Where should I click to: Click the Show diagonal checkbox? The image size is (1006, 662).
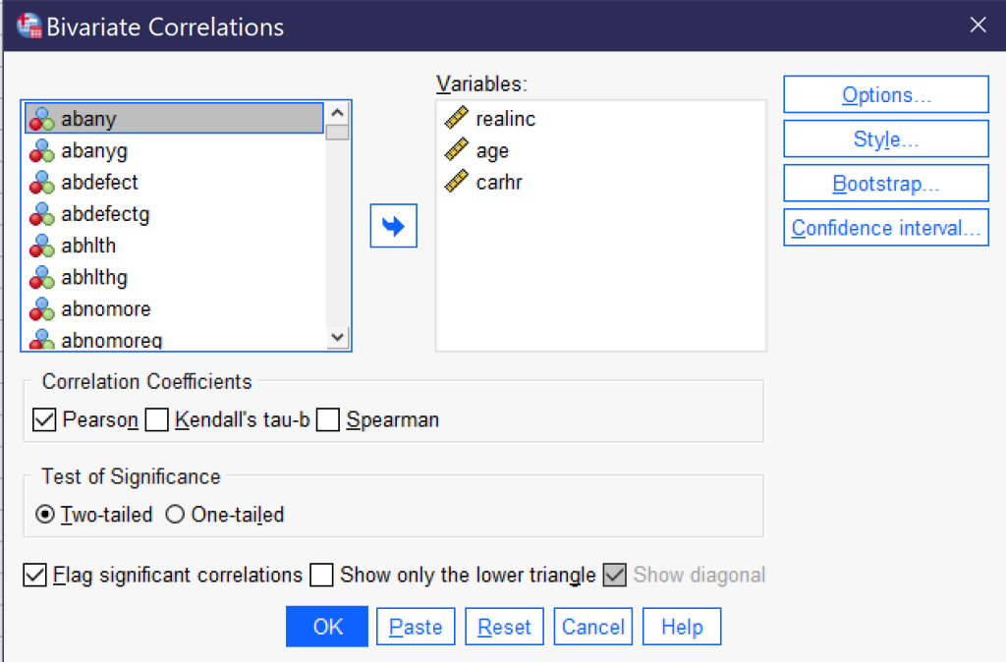tap(615, 575)
